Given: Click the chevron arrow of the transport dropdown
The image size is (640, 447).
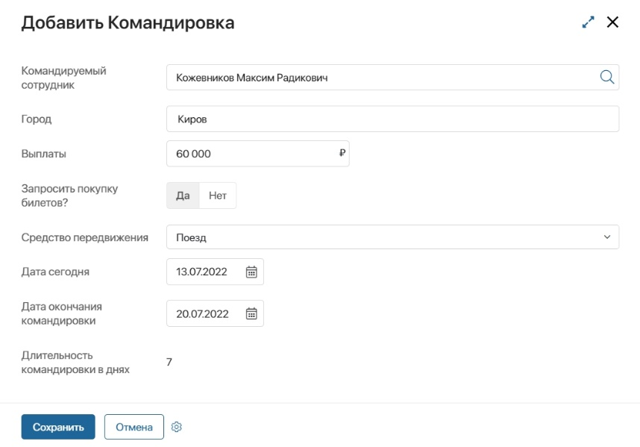Looking at the screenshot, I should tap(606, 237).
